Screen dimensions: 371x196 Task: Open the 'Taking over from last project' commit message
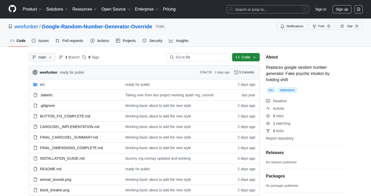pos(170,95)
